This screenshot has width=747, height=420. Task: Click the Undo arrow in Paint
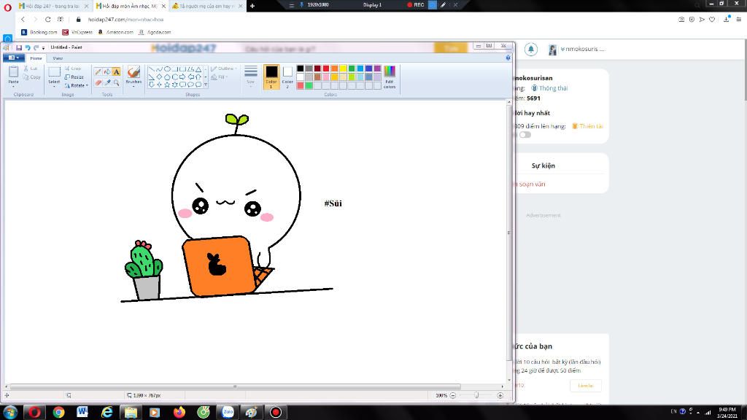point(28,47)
